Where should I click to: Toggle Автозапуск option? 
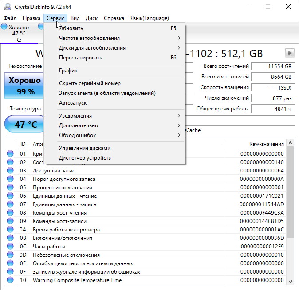(114, 103)
